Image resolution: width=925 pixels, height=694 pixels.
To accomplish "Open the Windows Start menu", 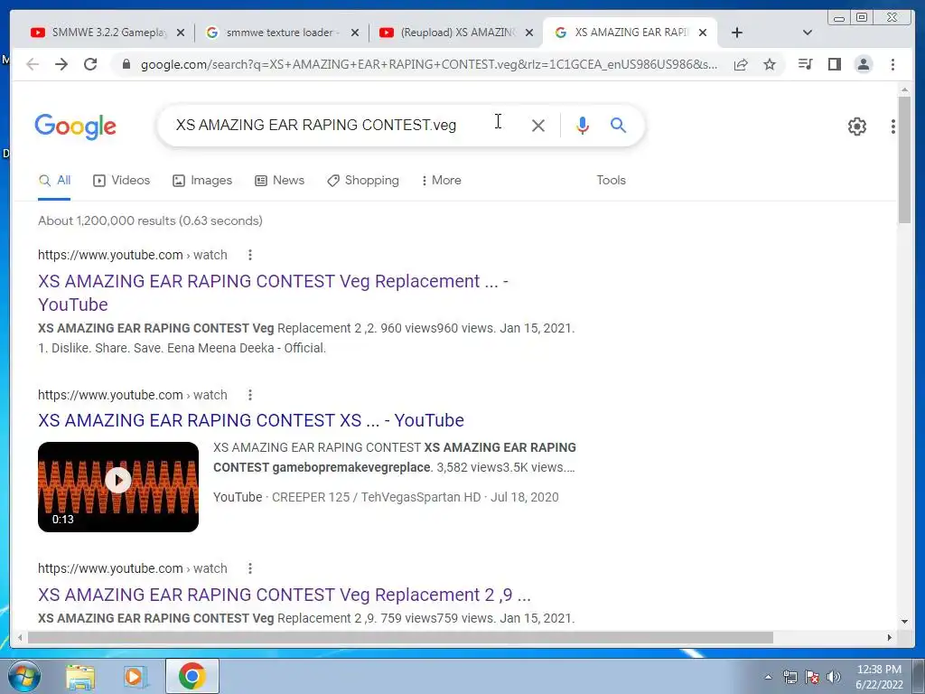I will coord(24,676).
